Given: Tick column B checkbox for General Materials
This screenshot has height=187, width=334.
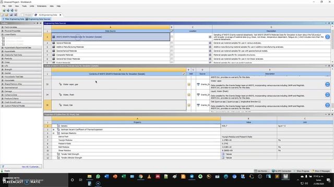Looking at the screenshot, I should (172, 43).
